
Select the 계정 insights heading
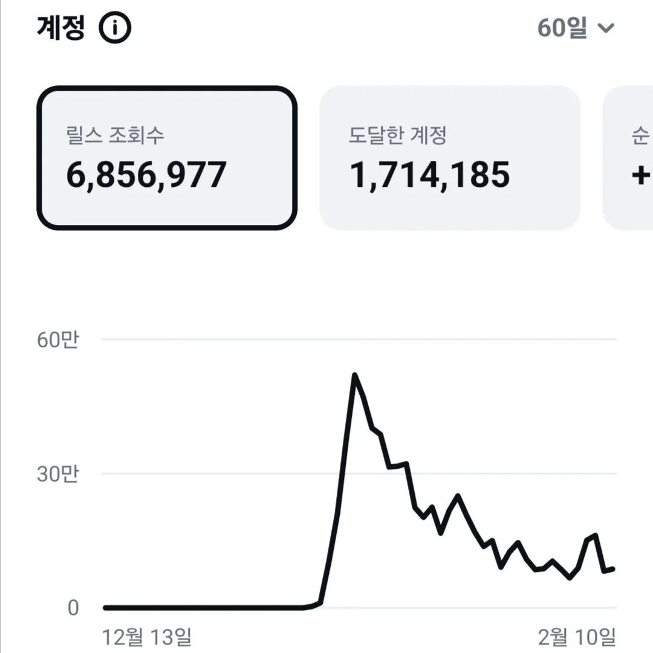click(59, 27)
